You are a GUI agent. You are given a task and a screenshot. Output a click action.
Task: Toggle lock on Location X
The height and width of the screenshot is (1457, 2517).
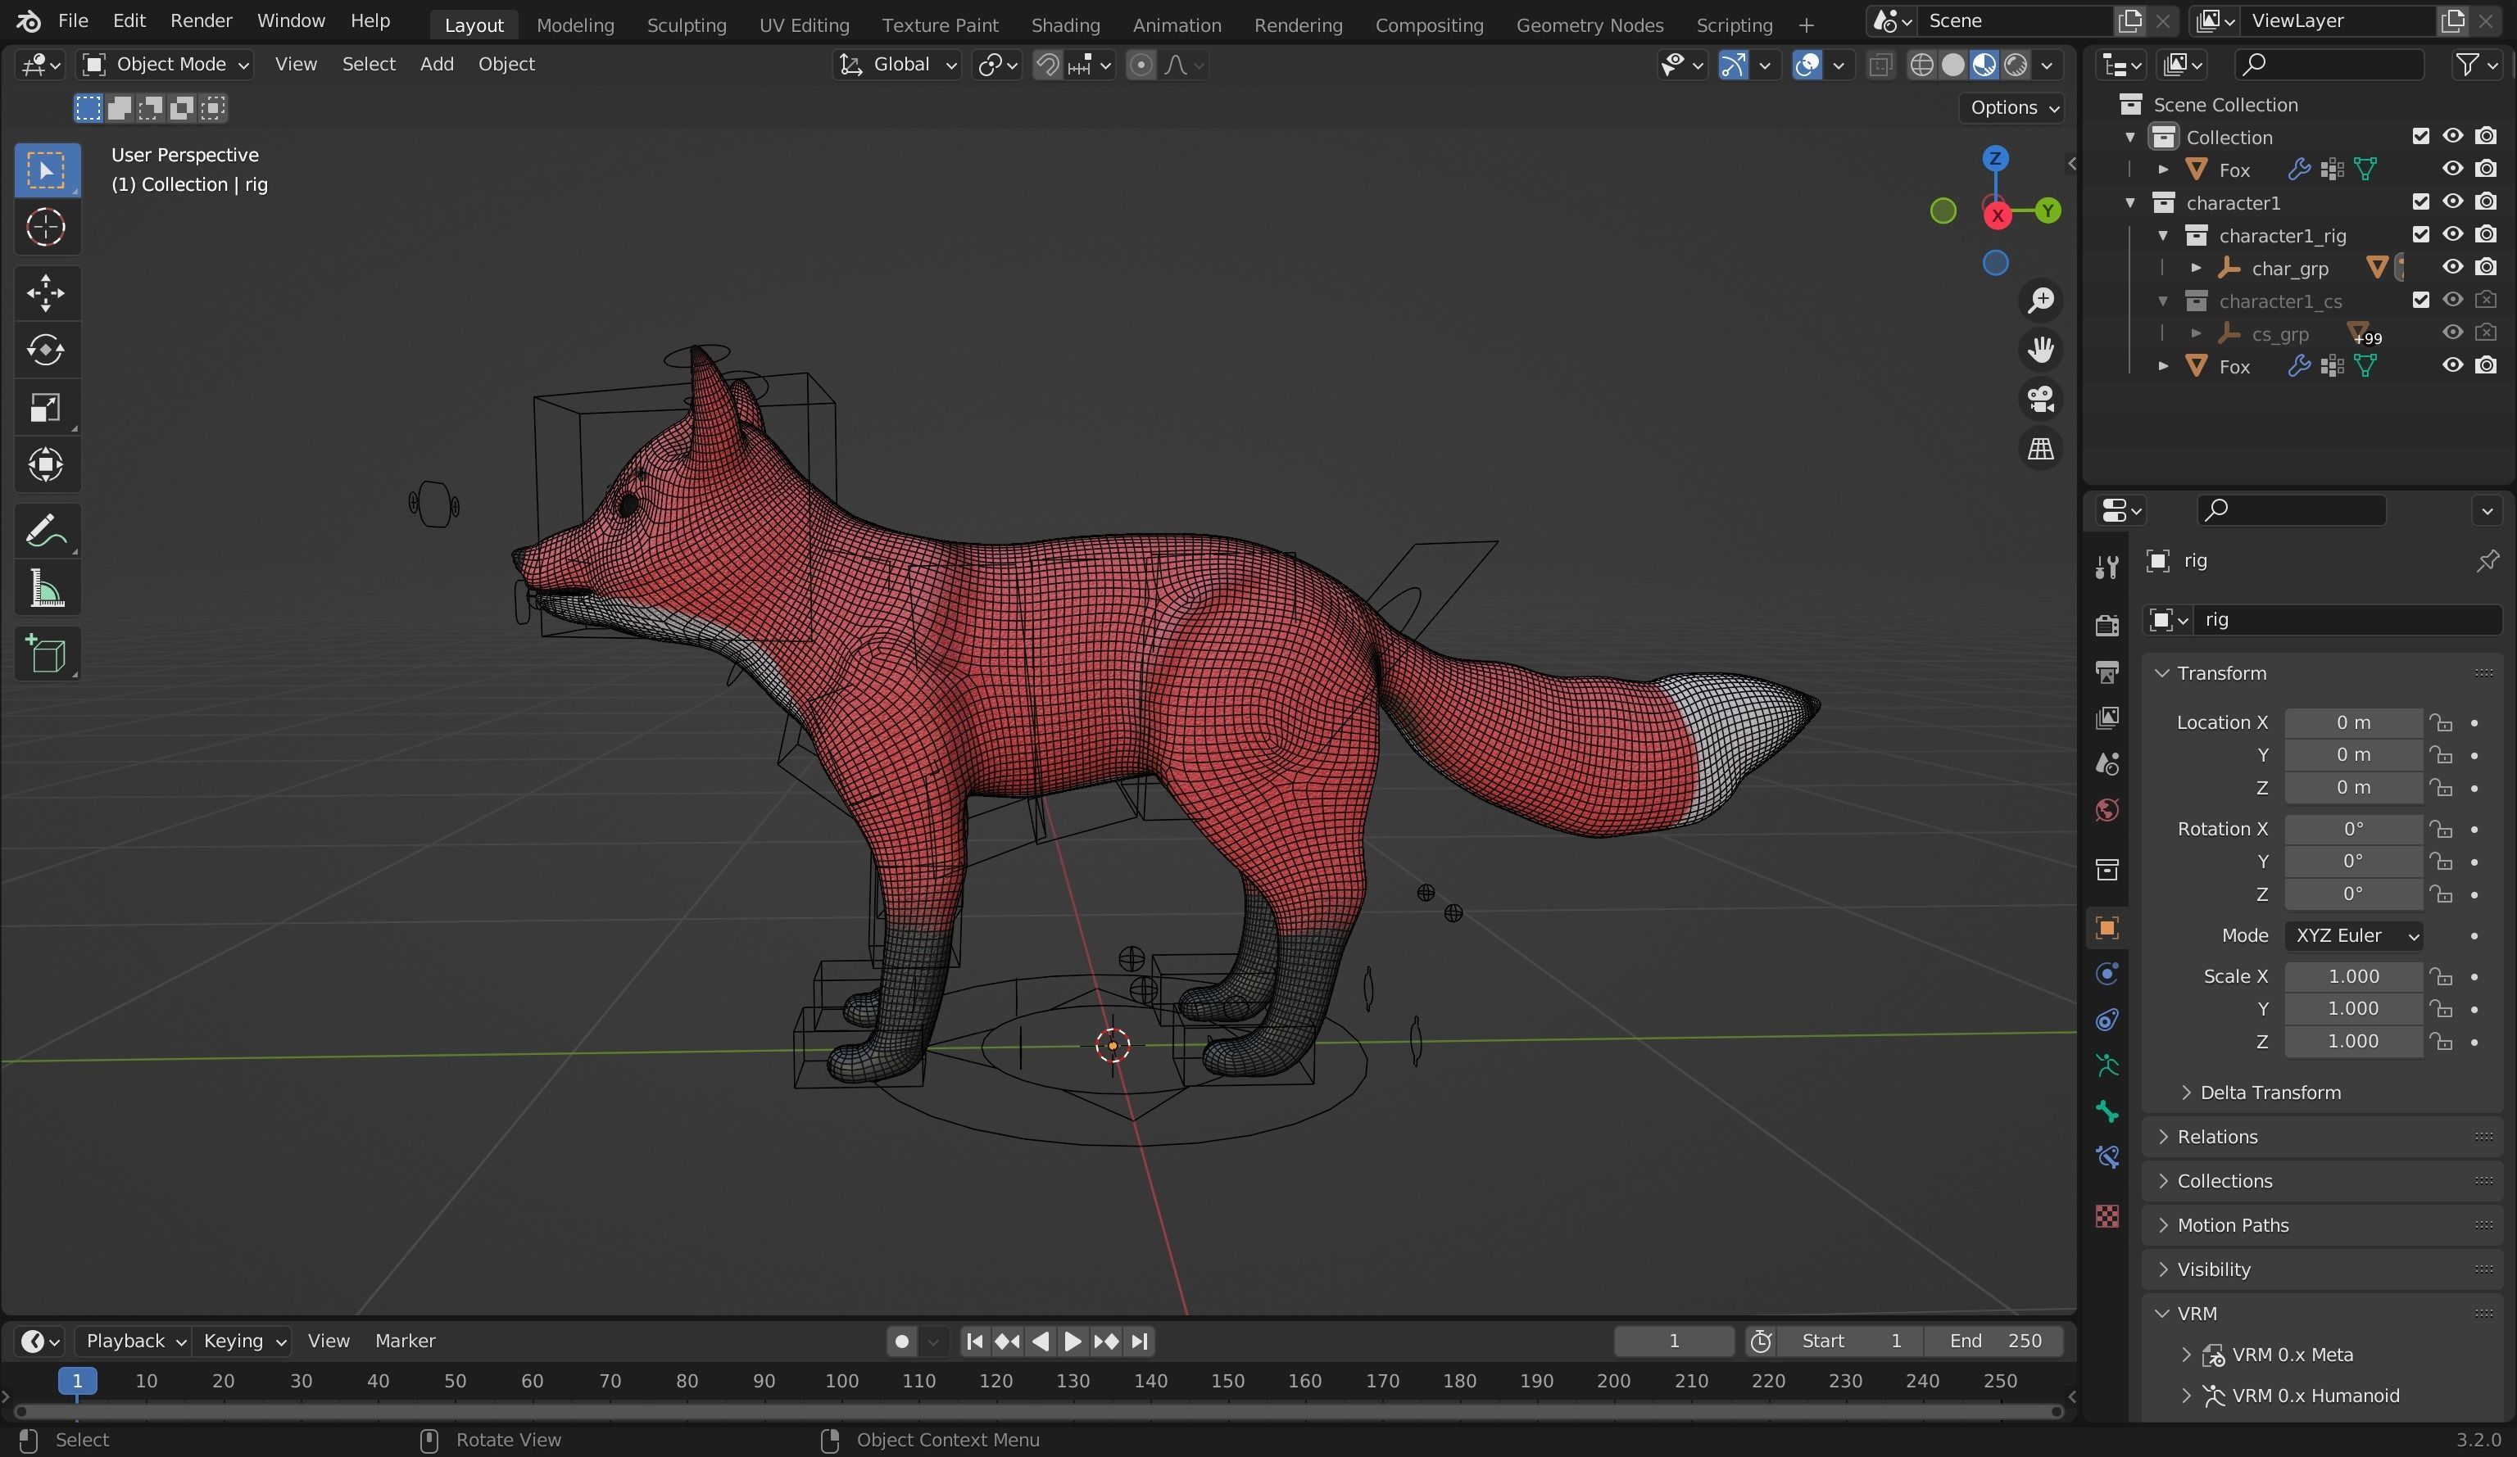coord(2441,723)
